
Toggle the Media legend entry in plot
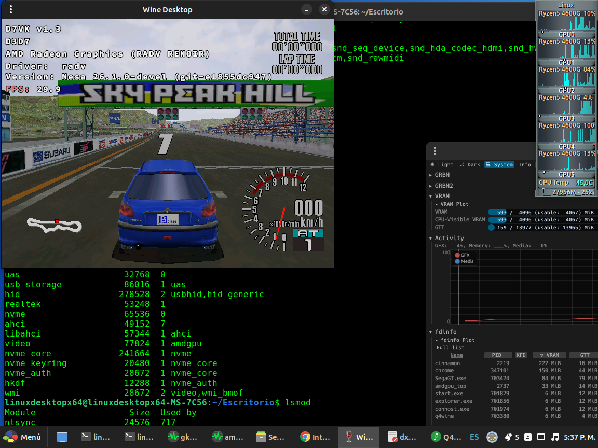(464, 261)
